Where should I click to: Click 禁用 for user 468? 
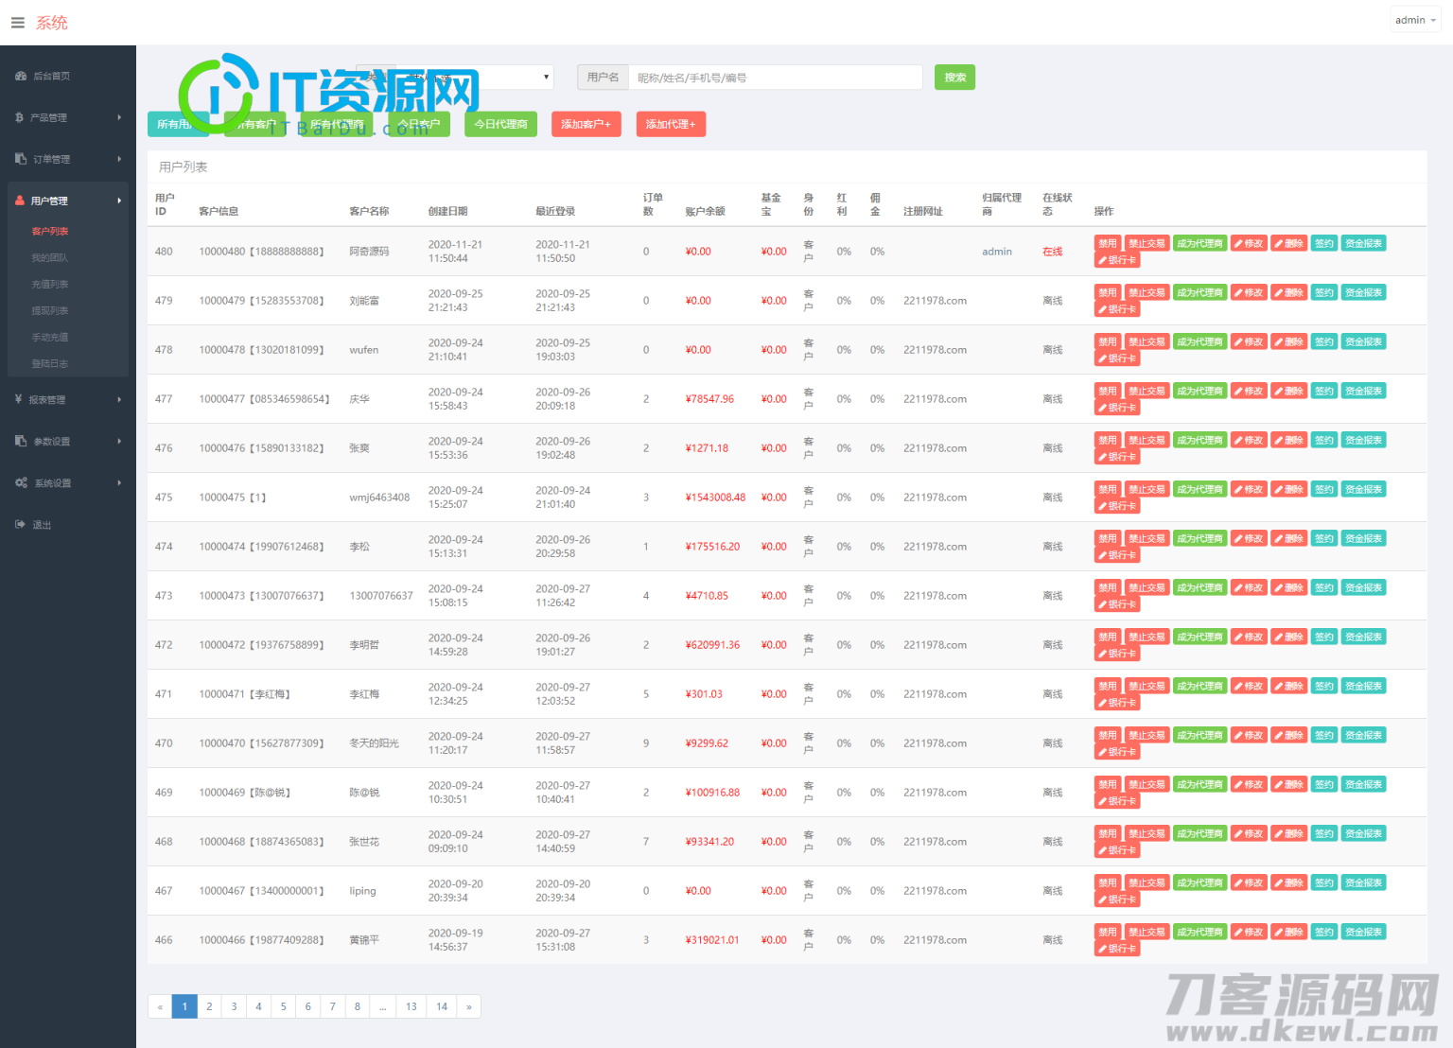click(1108, 833)
